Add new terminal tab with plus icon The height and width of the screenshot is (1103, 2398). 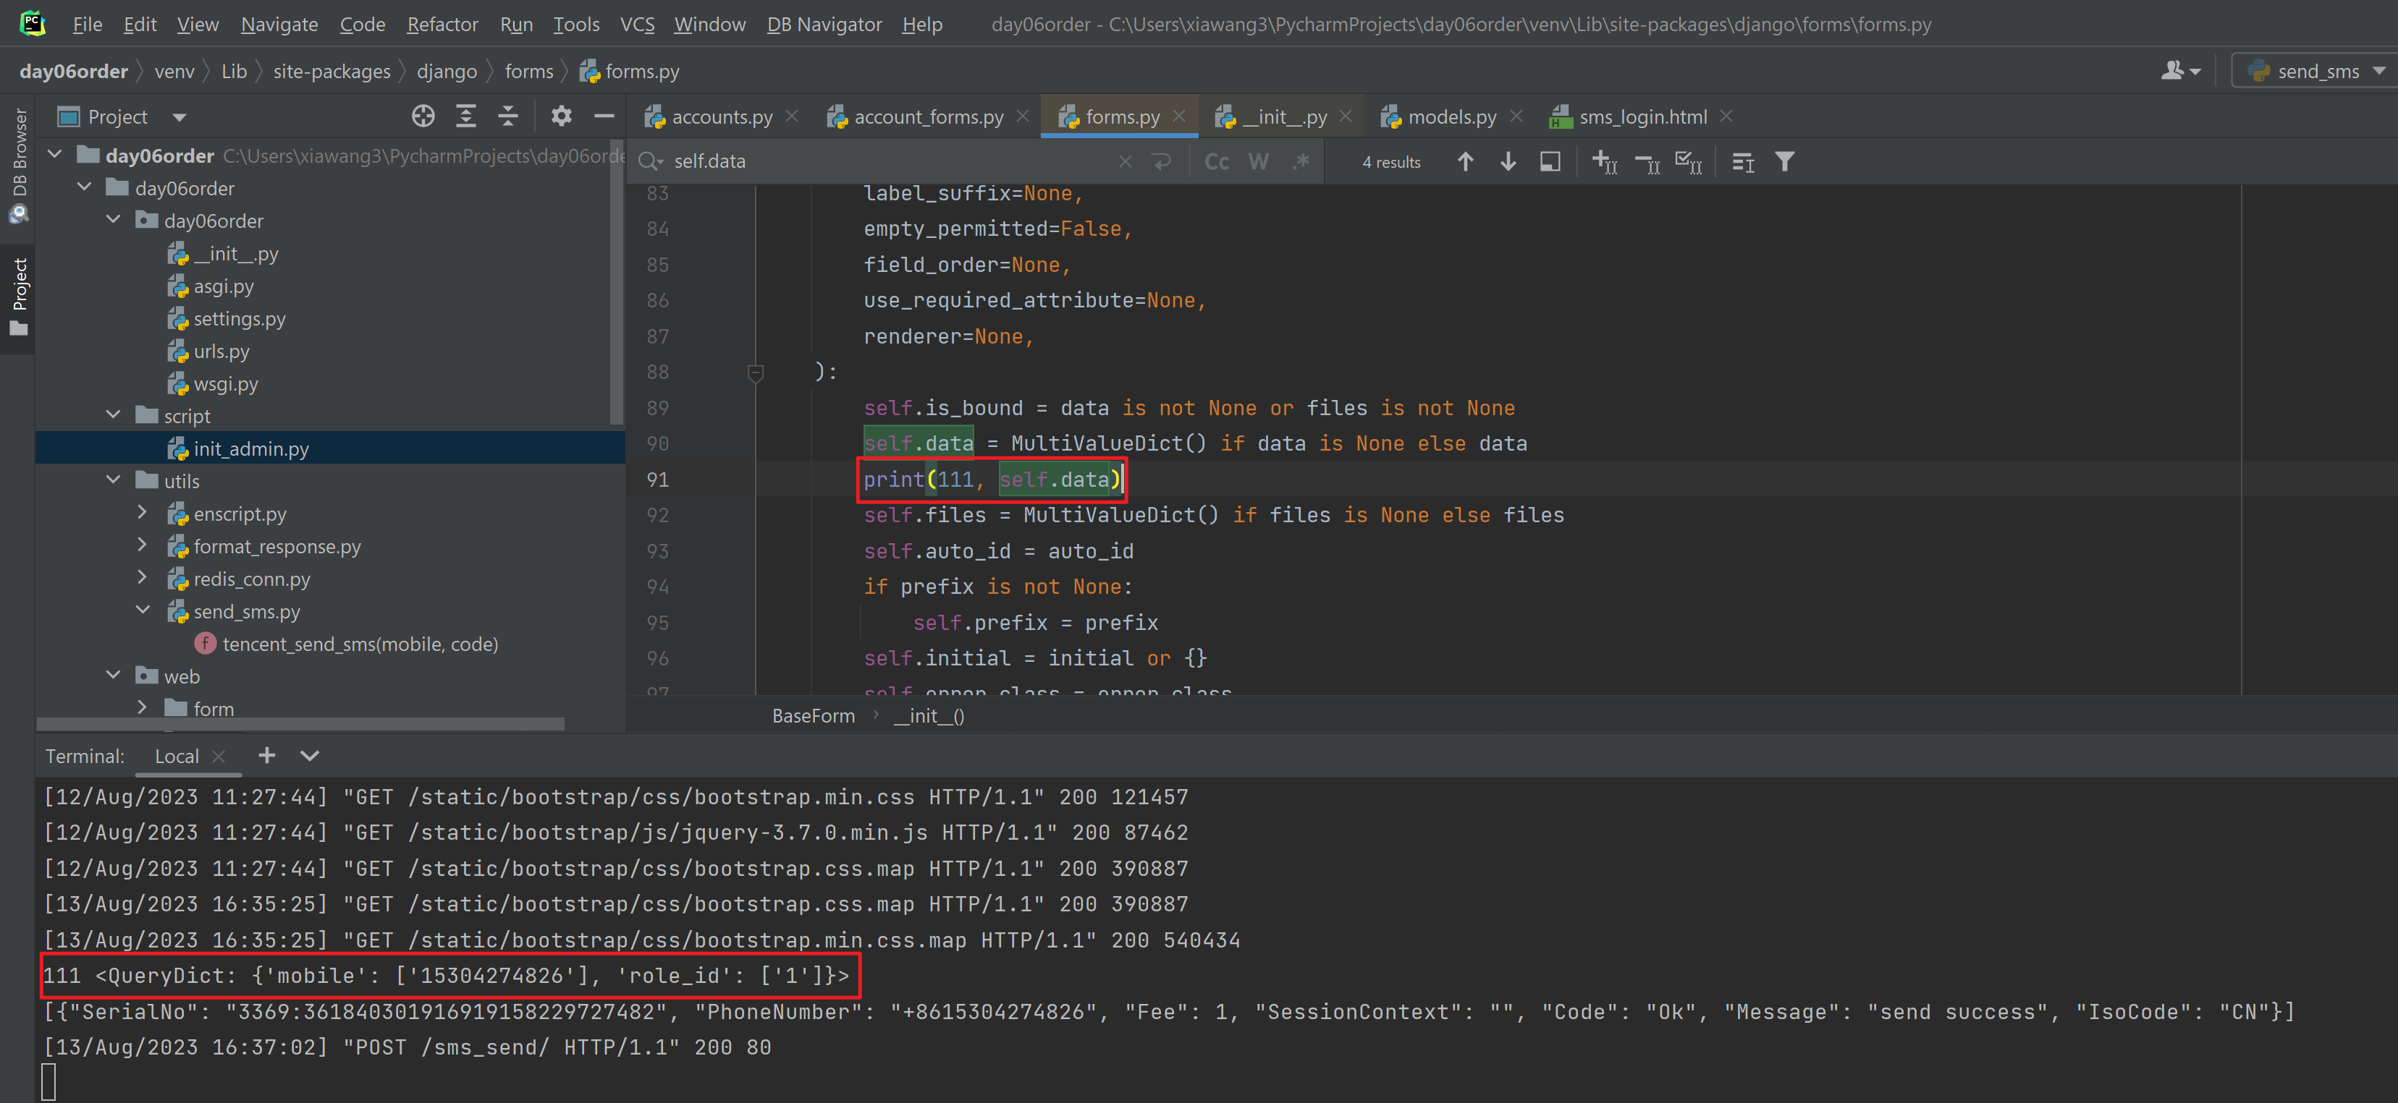coord(266,755)
